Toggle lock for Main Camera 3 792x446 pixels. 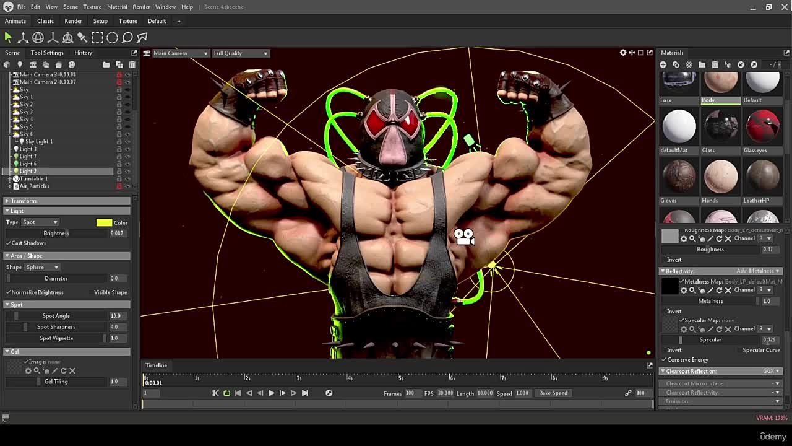tap(119, 75)
